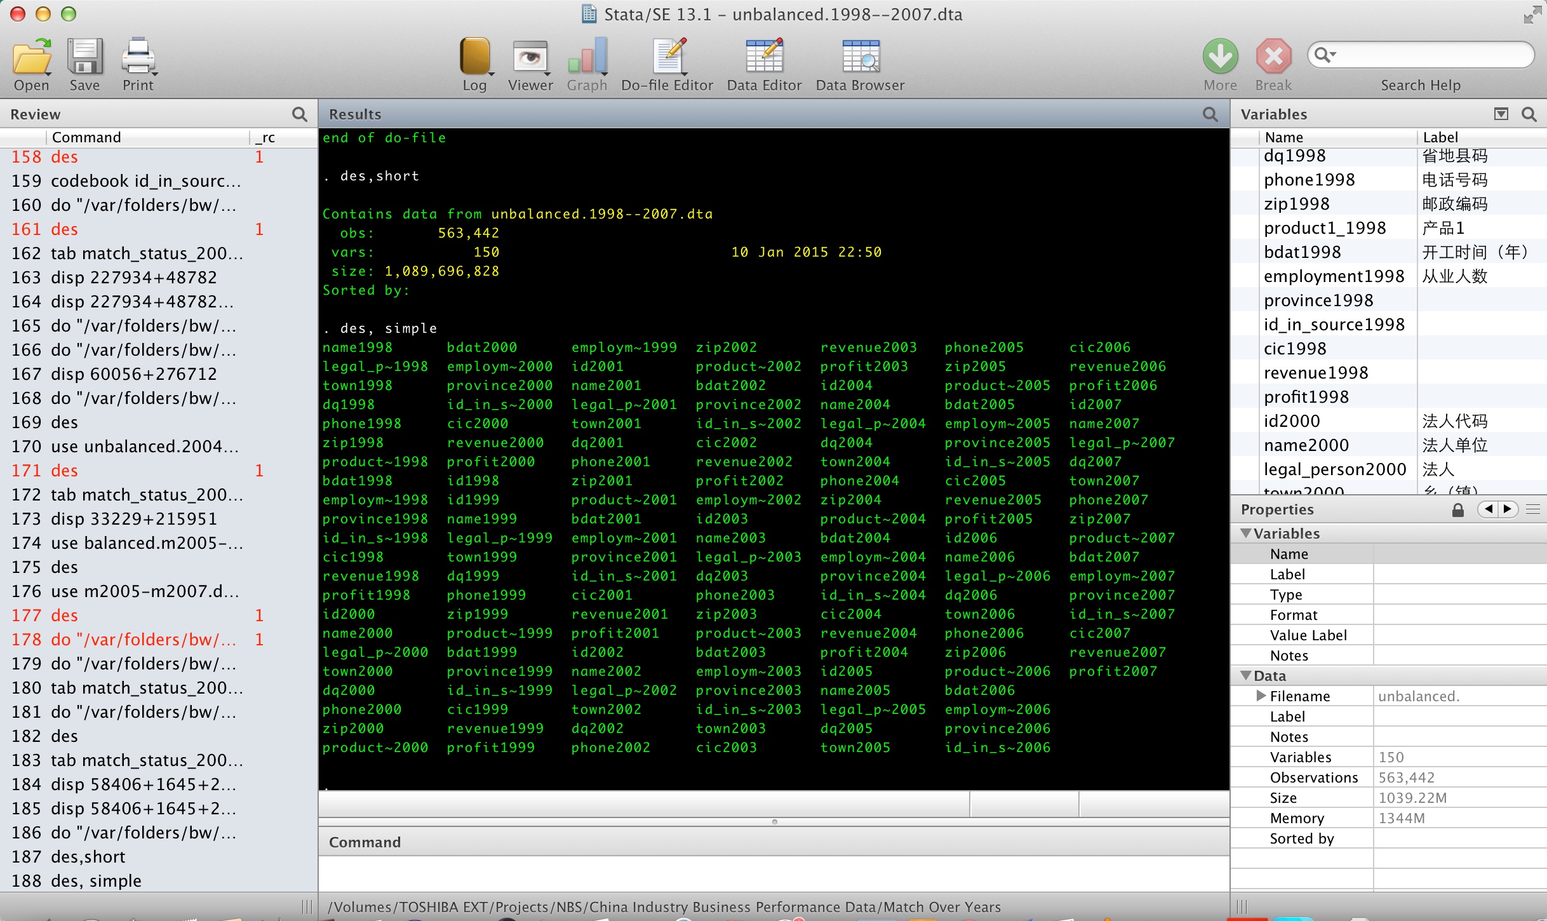Click the Results and Command pane splitter handle
The width and height of the screenshot is (1547, 921).
coord(774,822)
